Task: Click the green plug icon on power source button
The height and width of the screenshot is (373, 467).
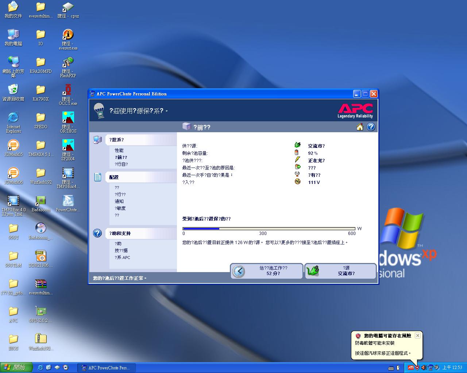Action: coord(313,271)
